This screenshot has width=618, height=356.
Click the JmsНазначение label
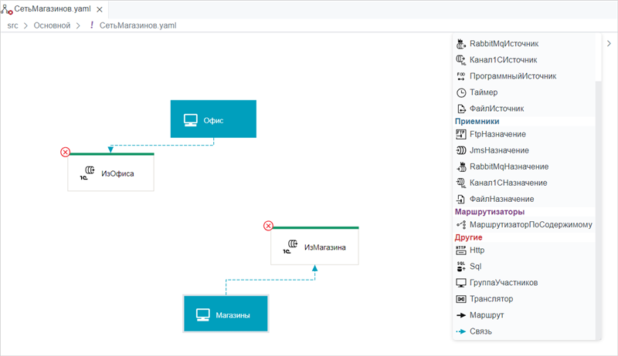click(499, 150)
